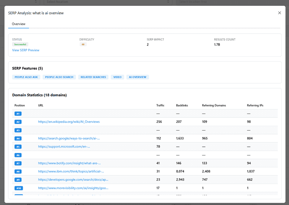The image size is (289, 205).
Task: Click the referring IPs value 804
Action: pos(250,138)
